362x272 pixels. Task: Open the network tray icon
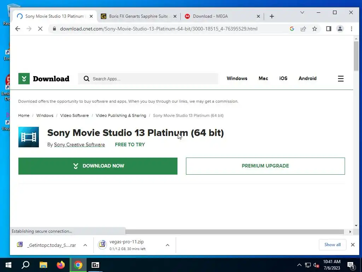(x=308, y=265)
